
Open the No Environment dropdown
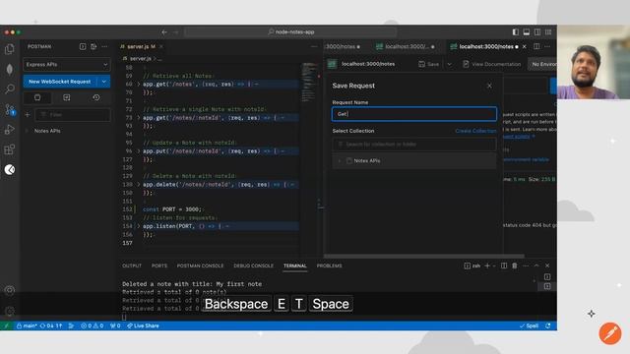[543, 64]
